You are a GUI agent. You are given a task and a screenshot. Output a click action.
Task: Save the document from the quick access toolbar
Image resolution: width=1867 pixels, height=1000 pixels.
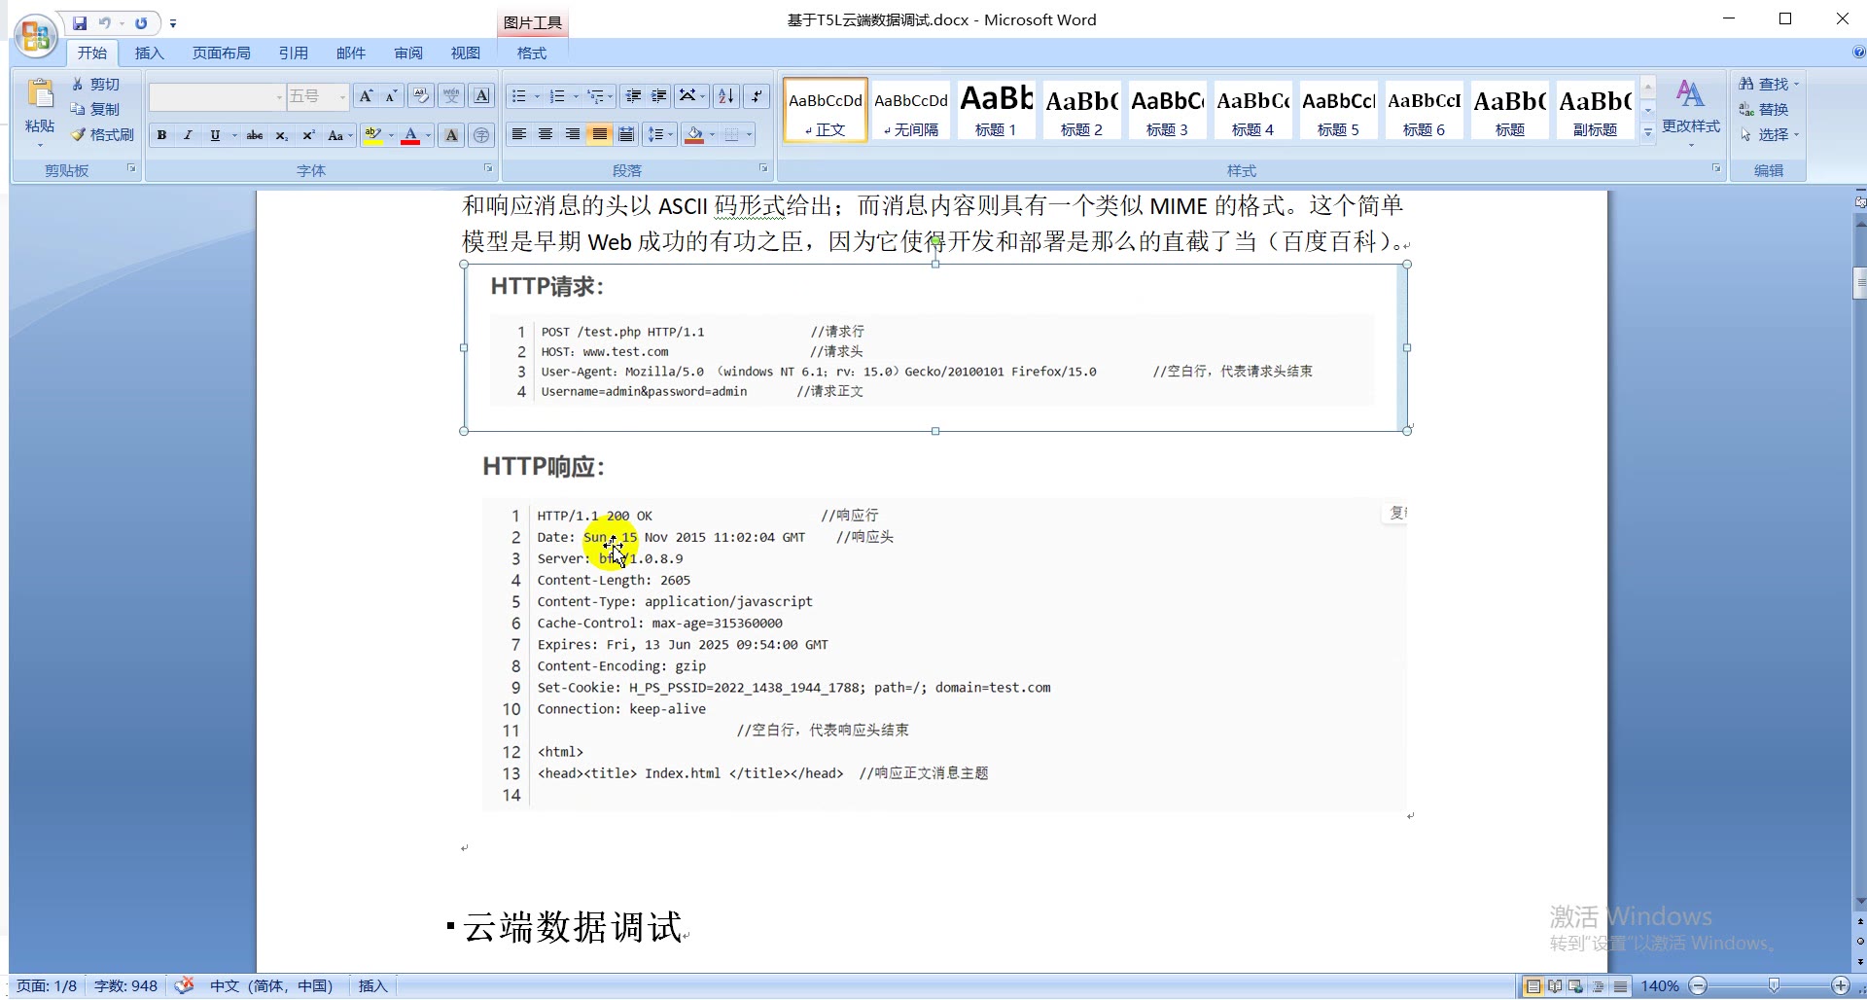coord(80,22)
